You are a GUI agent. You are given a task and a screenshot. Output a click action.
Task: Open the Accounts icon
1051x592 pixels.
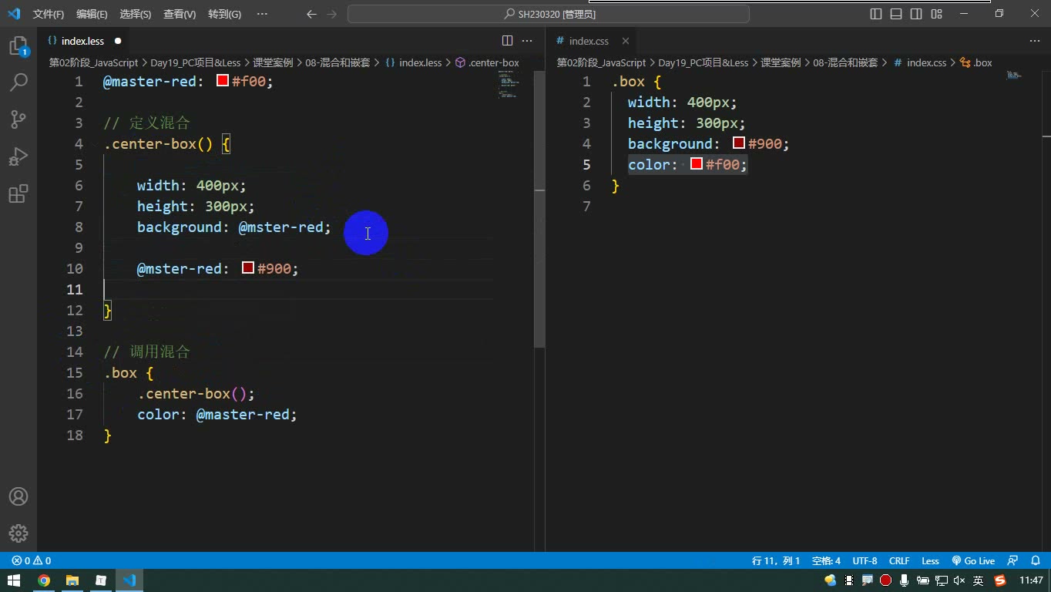(18, 496)
